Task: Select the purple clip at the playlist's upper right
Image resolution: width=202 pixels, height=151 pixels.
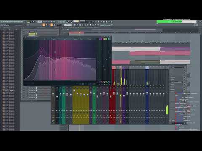Action: (175, 49)
